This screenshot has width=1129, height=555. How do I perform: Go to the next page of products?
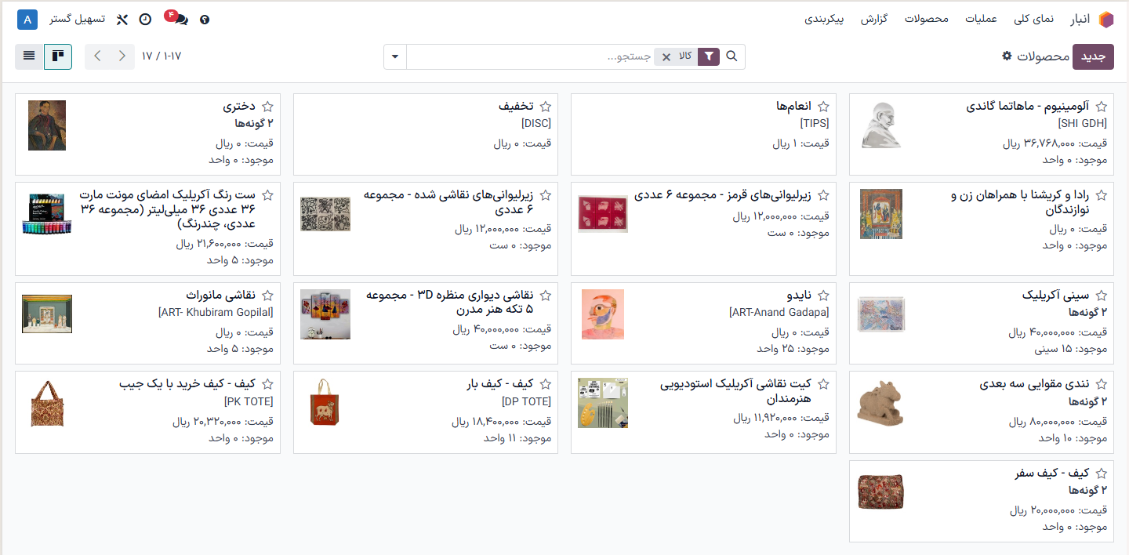point(96,56)
